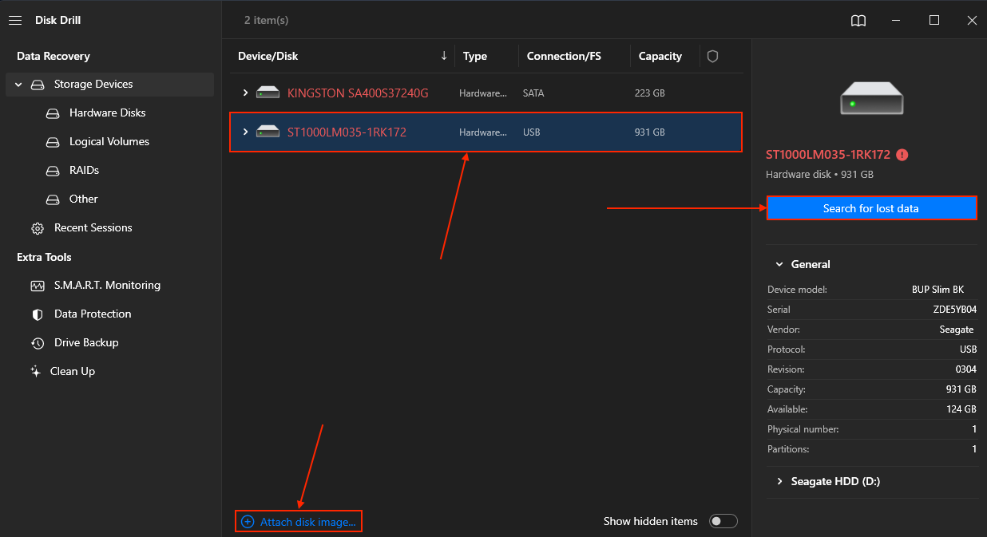Screen dimensions: 987x537
Task: Click the 223 GB capacity cell
Action: [x=649, y=93]
